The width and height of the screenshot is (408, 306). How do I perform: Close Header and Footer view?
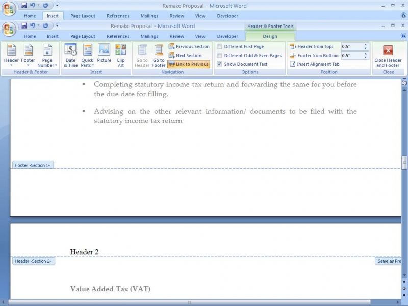(x=388, y=55)
